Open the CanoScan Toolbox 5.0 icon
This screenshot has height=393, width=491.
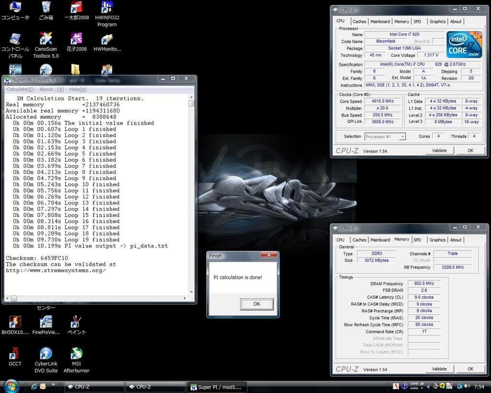pos(46,39)
